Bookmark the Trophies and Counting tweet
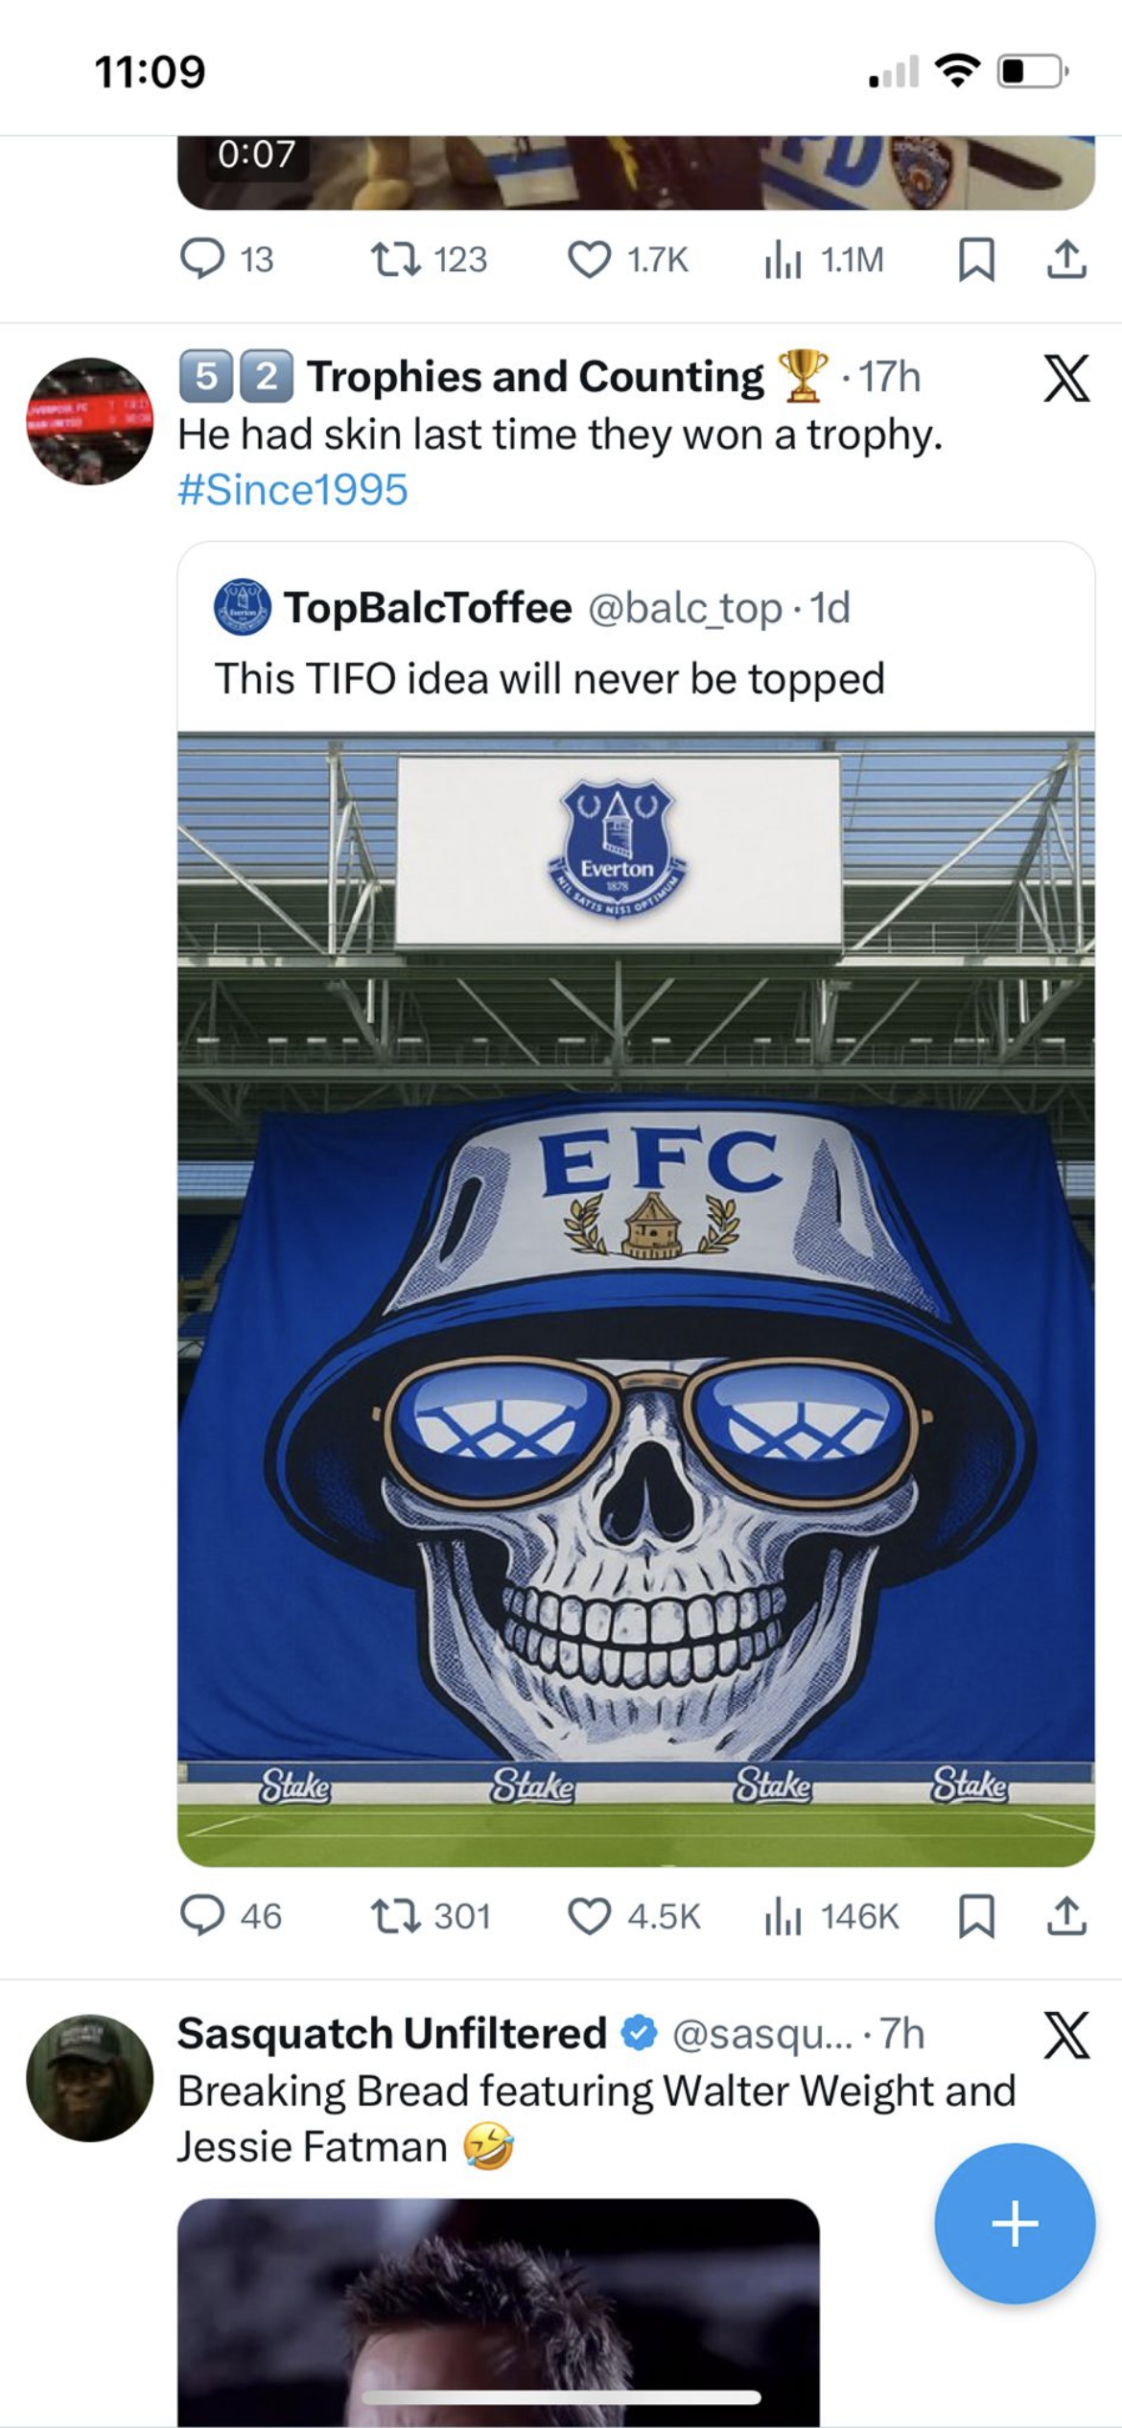This screenshot has width=1122, height=2428. coord(976,1916)
